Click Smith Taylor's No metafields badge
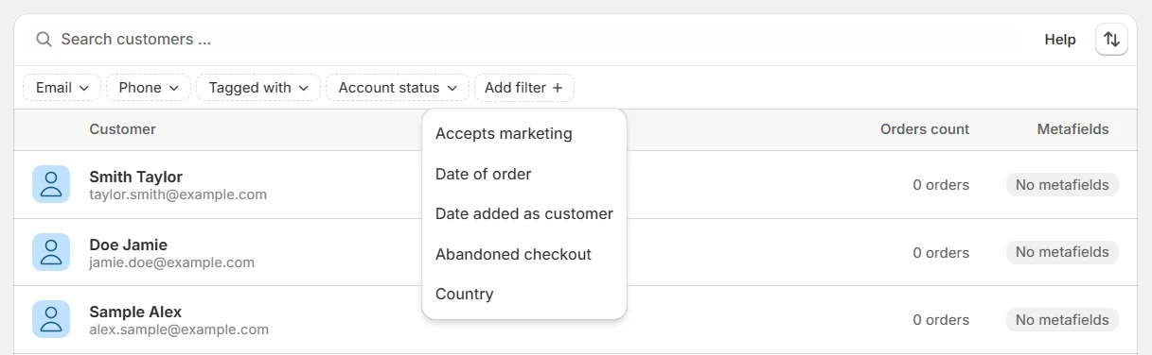The image size is (1152, 355). tap(1062, 185)
